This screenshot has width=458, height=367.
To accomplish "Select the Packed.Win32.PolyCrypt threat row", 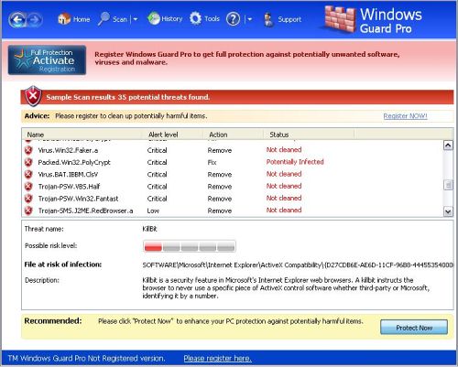I will pyautogui.click(x=233, y=162).
